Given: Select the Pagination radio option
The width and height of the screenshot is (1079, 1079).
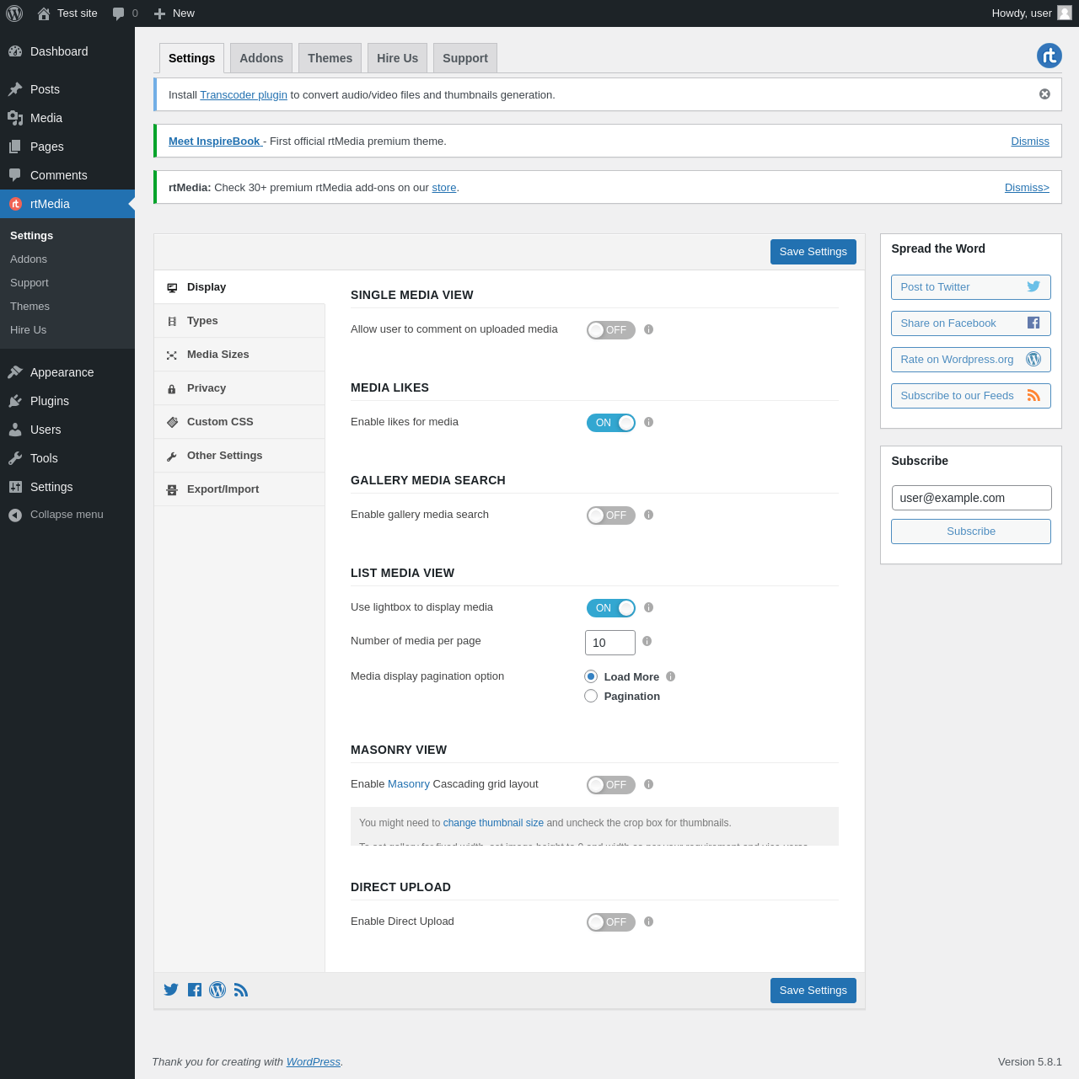Looking at the screenshot, I should 591,696.
